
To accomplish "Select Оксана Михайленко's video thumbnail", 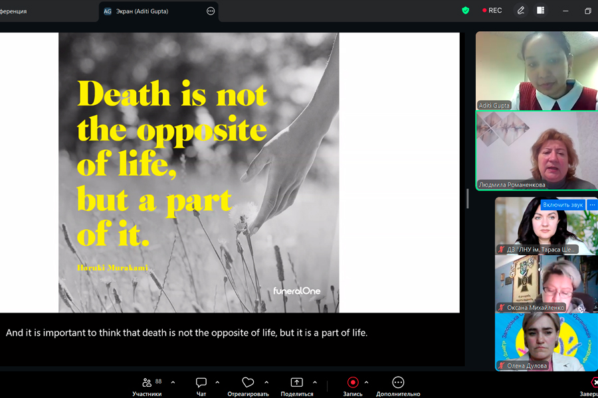I will [546, 284].
